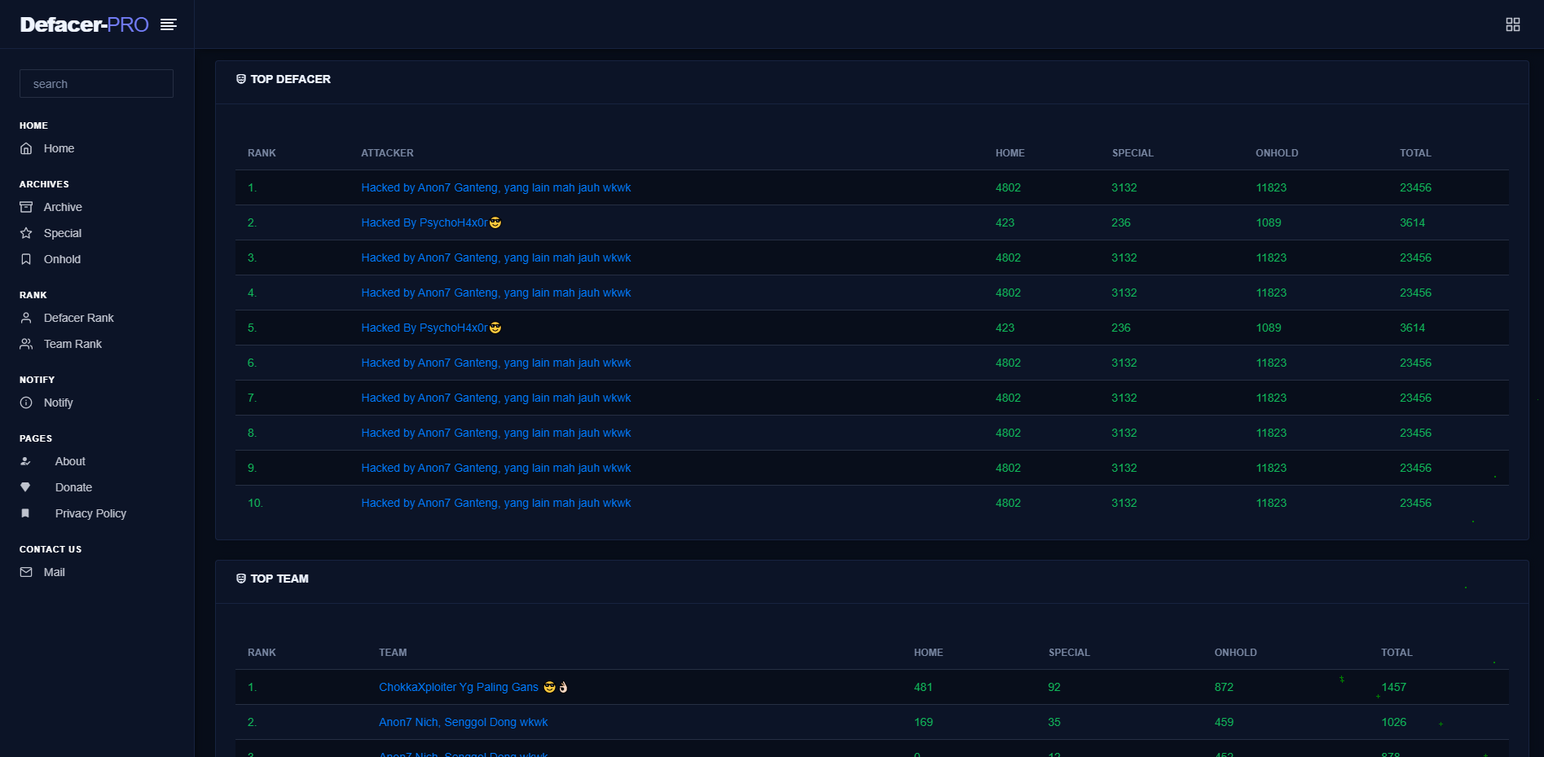Open the hamburger menu beside Defacer-PRO logo

coord(169,24)
